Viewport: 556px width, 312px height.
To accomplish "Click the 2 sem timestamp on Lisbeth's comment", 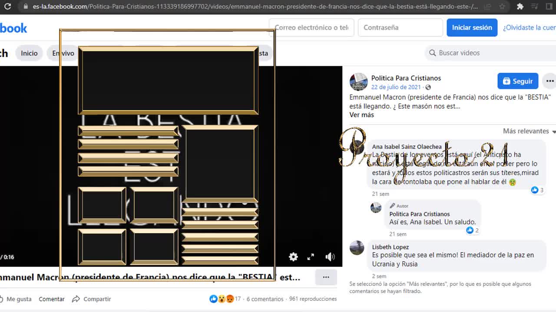I will tap(379, 276).
